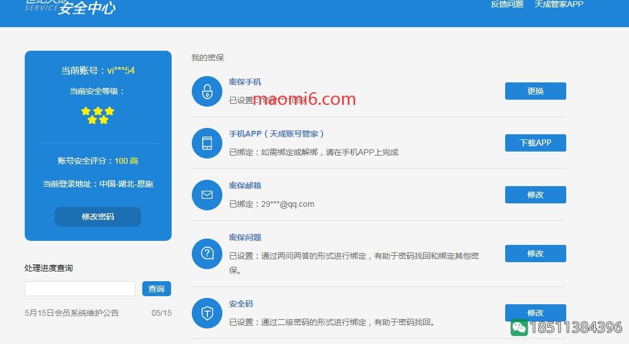Click the 安全码 shield icon
Screen dimensions: 629x344
(207, 313)
